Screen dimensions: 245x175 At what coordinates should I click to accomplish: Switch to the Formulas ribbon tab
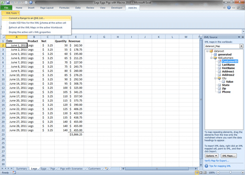pyautogui.click(x=64, y=8)
